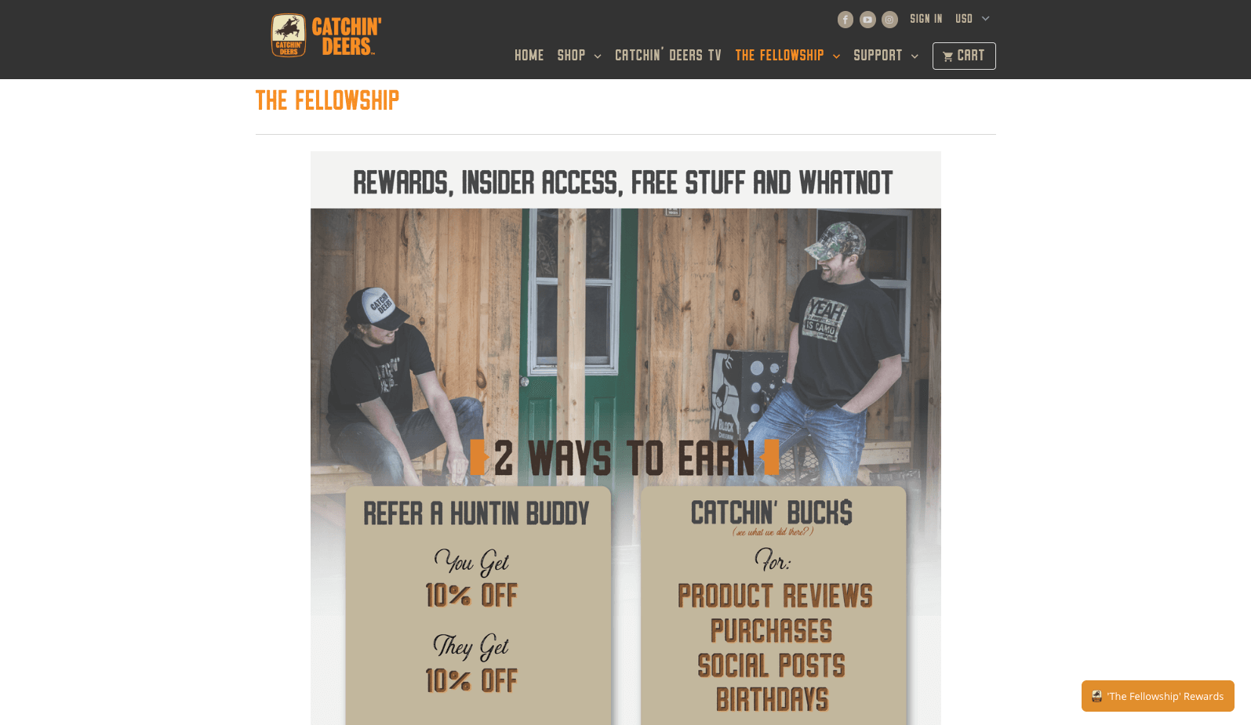Go to the Home menu item
This screenshot has width=1251, height=725.
(x=529, y=56)
